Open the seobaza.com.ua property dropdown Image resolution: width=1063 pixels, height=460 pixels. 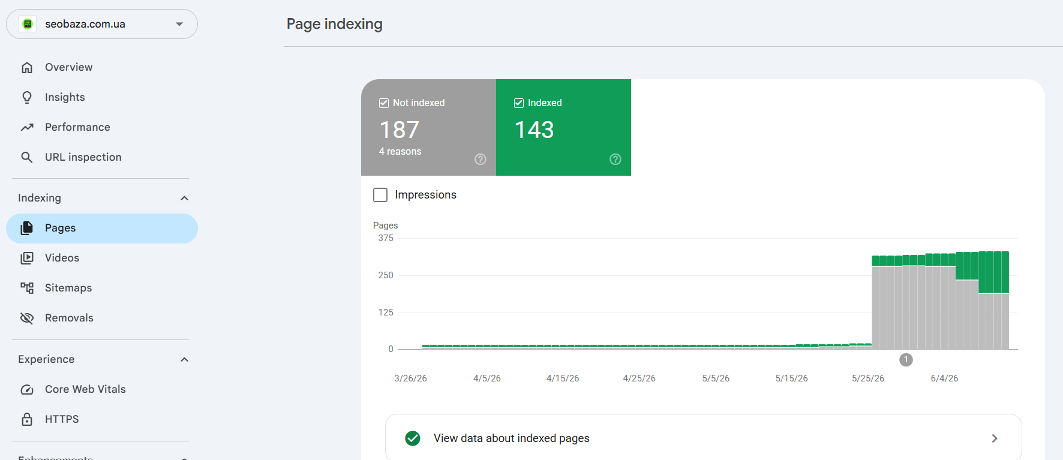point(102,24)
